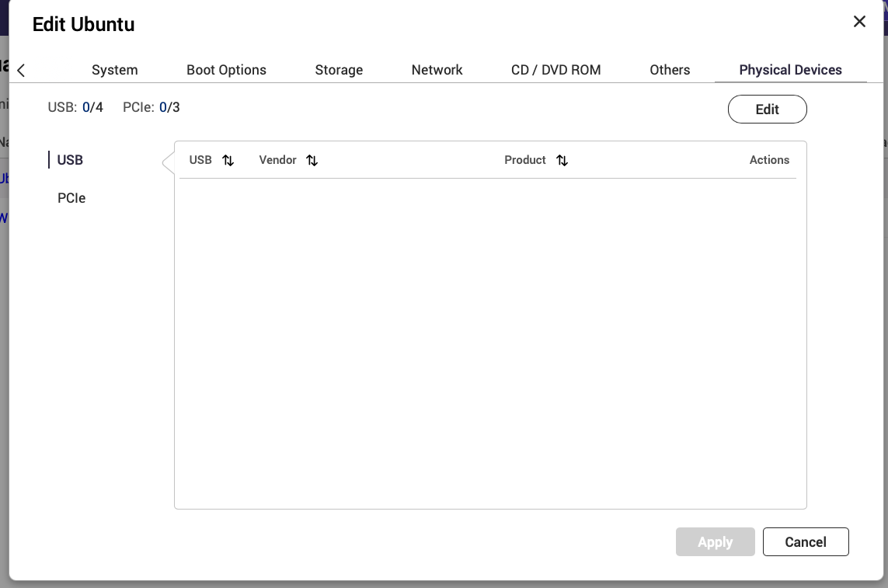Open the Boot Options tab
The width and height of the screenshot is (888, 588).
click(226, 70)
